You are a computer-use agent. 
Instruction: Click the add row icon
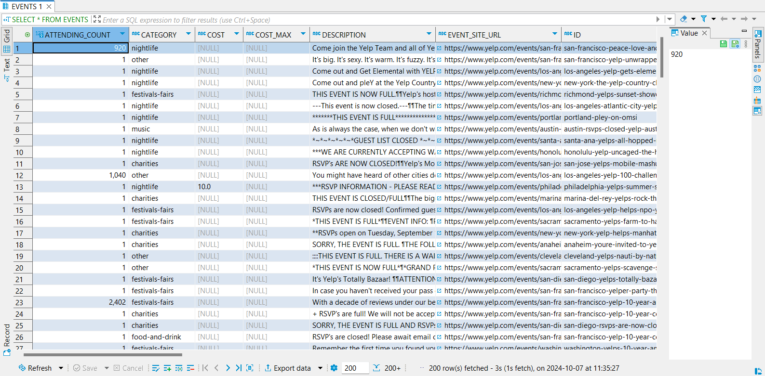pyautogui.click(x=167, y=368)
